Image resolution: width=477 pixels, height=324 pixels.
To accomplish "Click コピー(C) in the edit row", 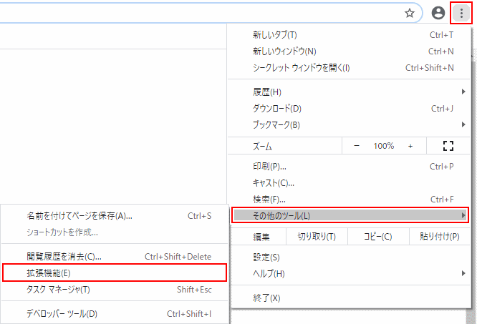I will coord(377,237).
